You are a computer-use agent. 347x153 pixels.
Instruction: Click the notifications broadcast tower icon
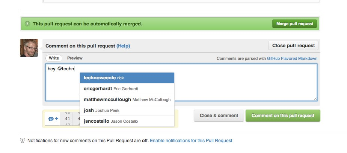click(23, 141)
